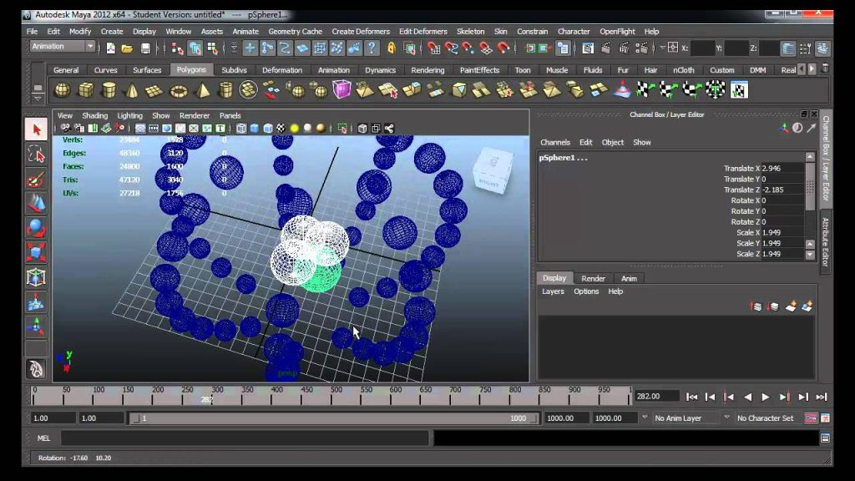Choose the Paint Selection tool
The height and width of the screenshot is (481, 855).
36,180
